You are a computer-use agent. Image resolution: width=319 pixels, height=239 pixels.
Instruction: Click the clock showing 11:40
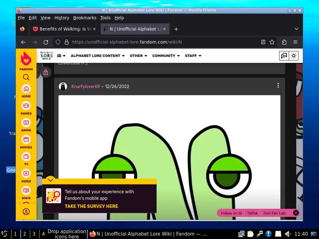tap(301, 234)
